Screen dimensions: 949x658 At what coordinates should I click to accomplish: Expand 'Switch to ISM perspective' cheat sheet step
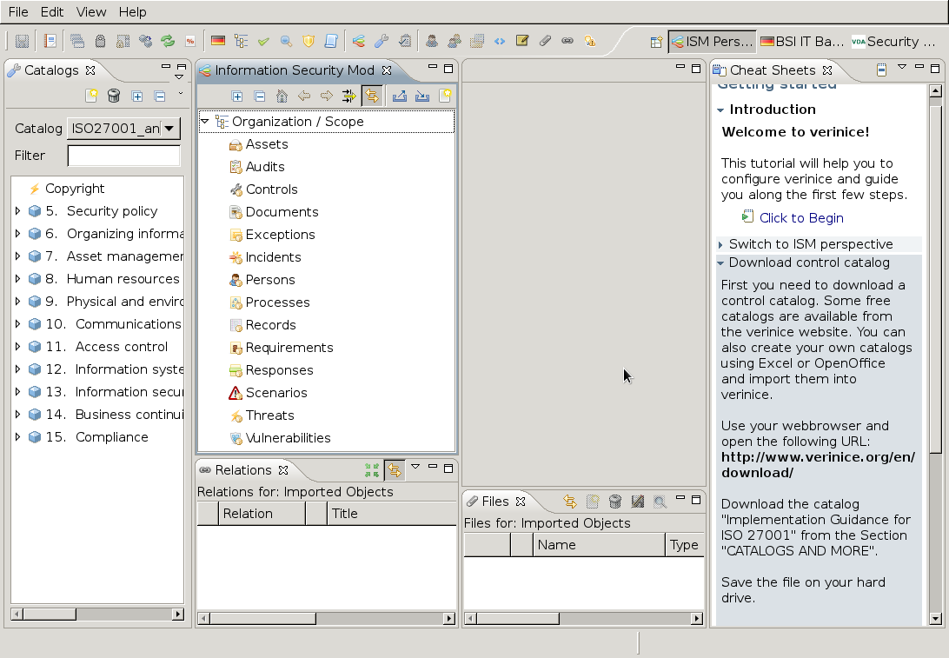(x=720, y=245)
